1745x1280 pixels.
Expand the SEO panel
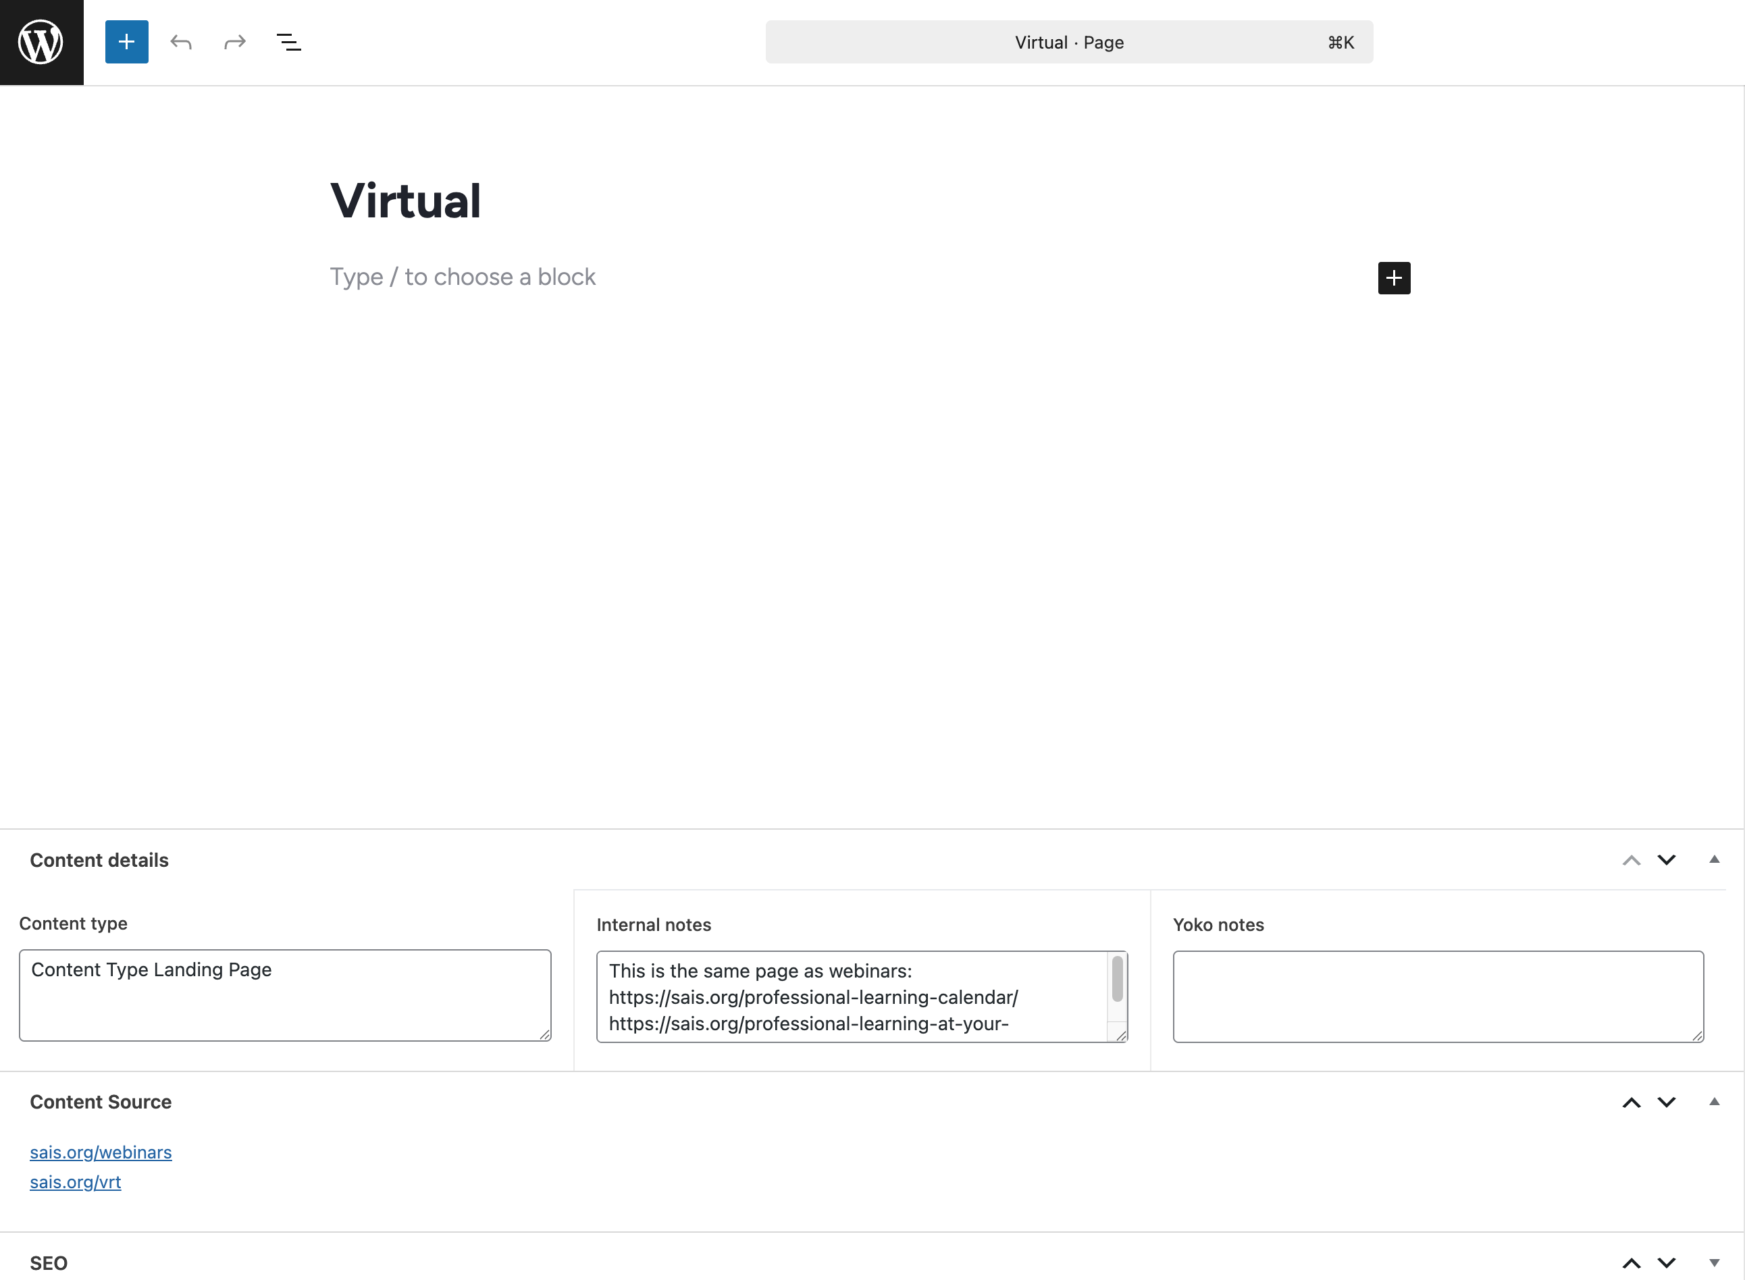[1714, 1262]
